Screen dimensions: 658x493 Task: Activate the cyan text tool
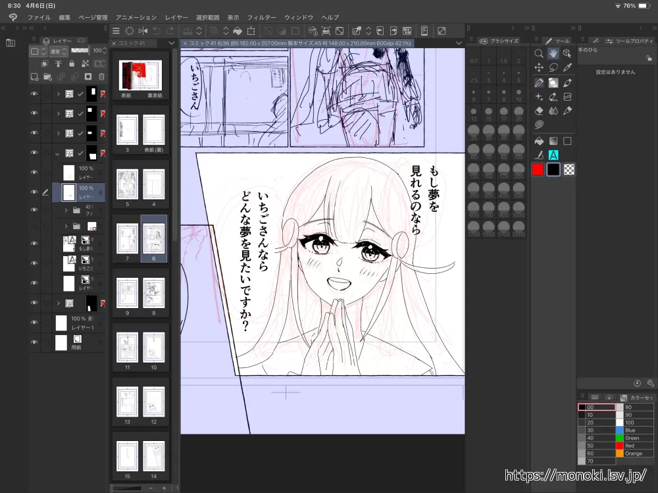click(553, 155)
